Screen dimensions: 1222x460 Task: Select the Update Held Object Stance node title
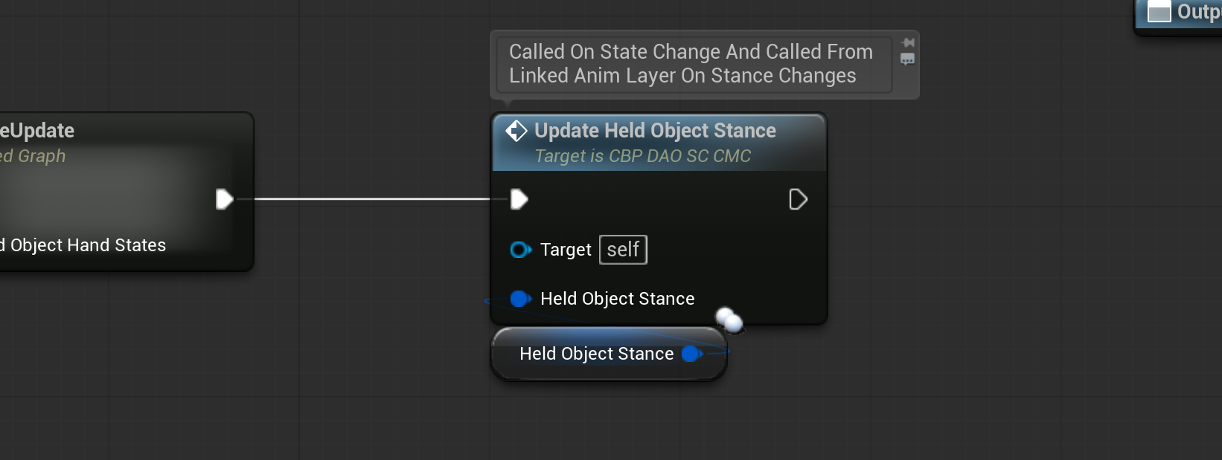point(655,131)
